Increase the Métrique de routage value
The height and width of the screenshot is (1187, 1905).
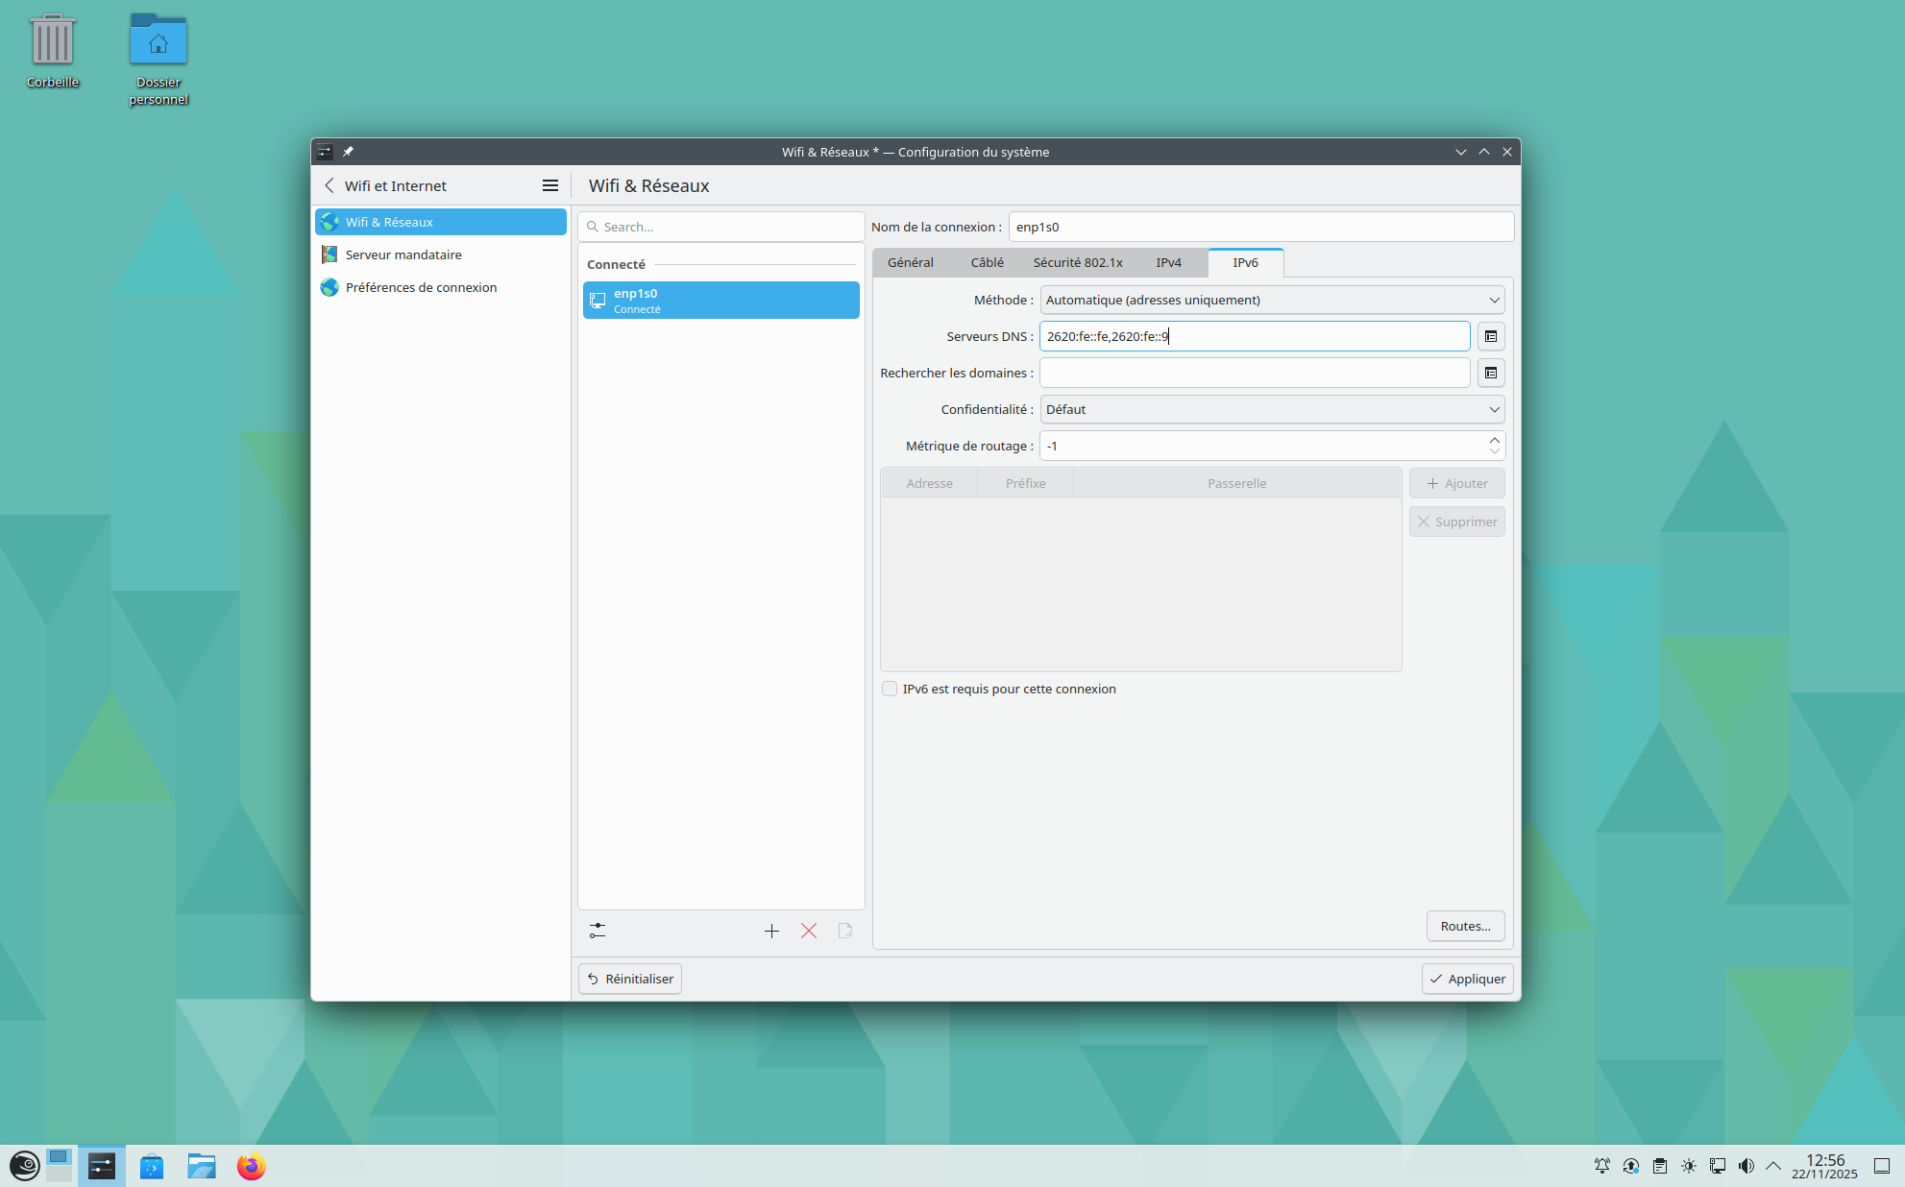(x=1495, y=440)
